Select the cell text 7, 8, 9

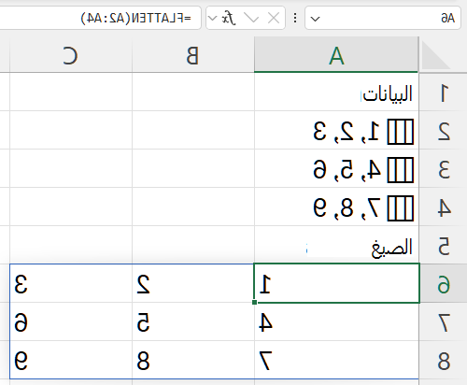pyautogui.click(x=347, y=208)
